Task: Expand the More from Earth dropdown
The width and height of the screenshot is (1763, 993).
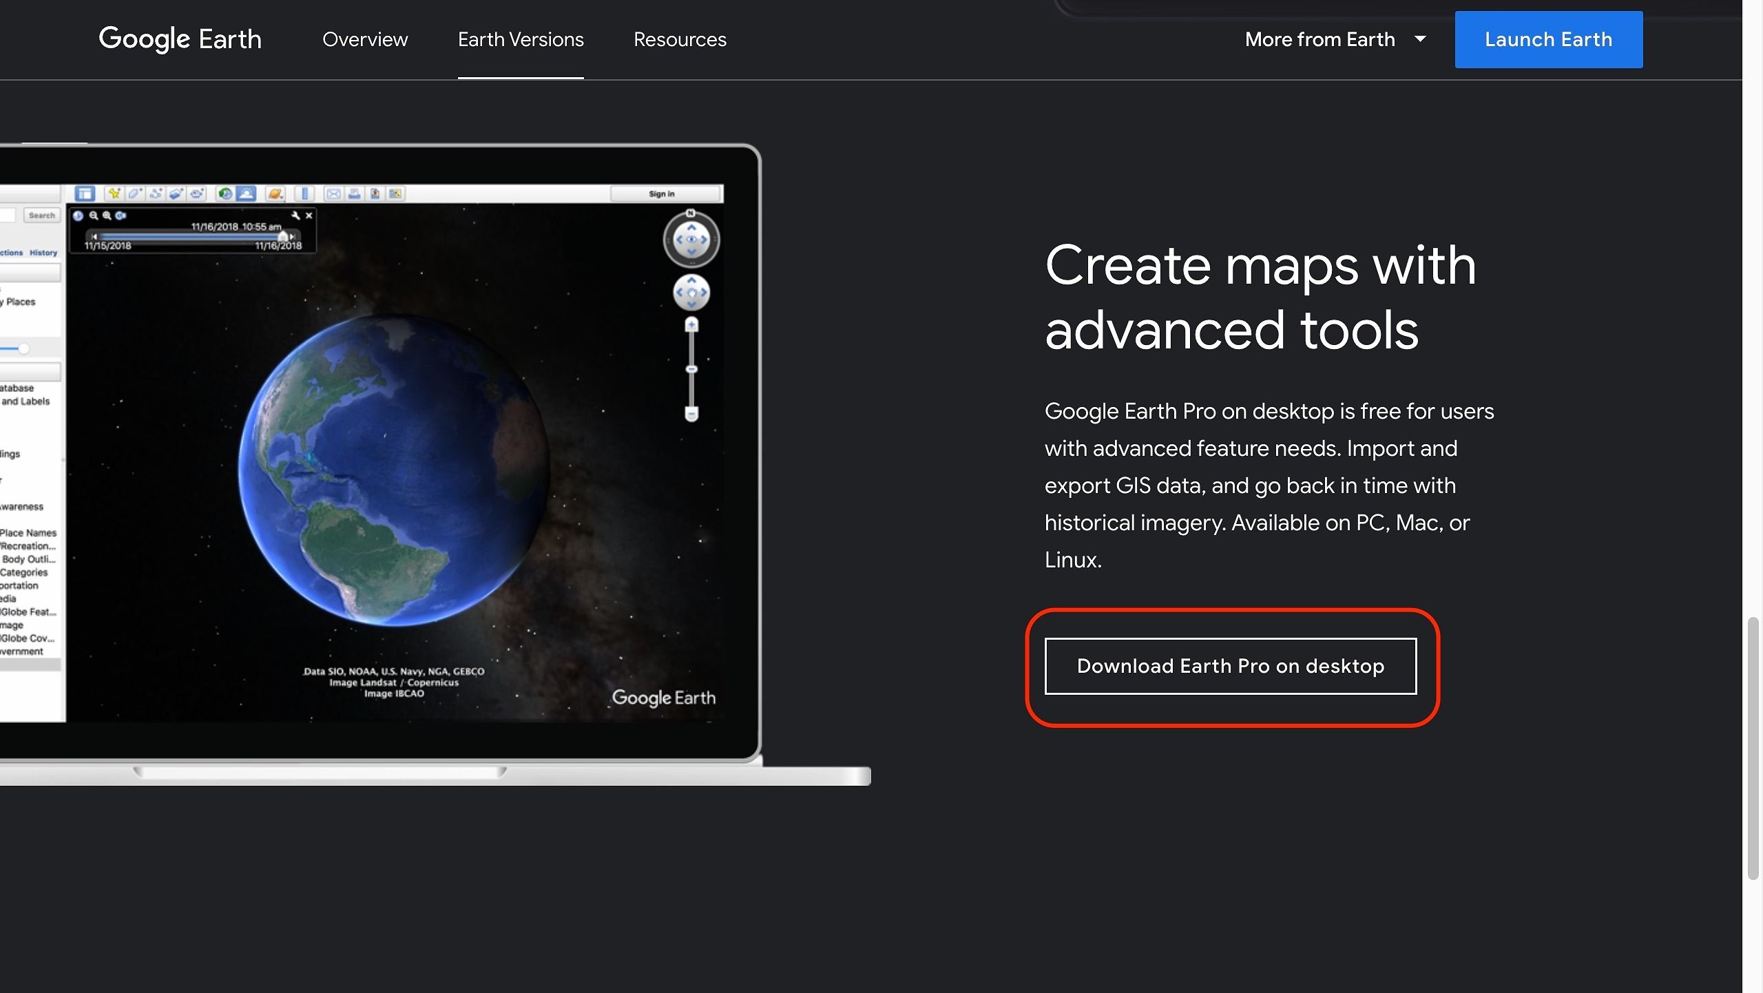Action: [1335, 39]
